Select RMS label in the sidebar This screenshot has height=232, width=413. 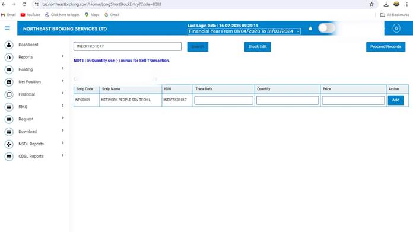click(x=23, y=107)
